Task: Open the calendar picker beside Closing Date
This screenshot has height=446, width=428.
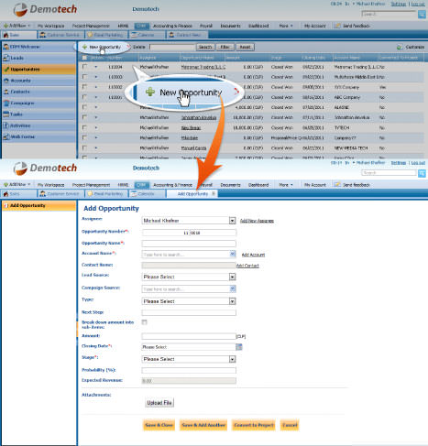Action: point(239,347)
